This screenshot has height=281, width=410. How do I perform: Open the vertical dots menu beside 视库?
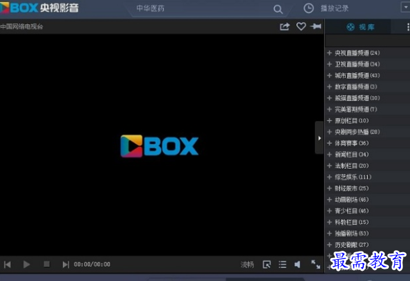408,27
